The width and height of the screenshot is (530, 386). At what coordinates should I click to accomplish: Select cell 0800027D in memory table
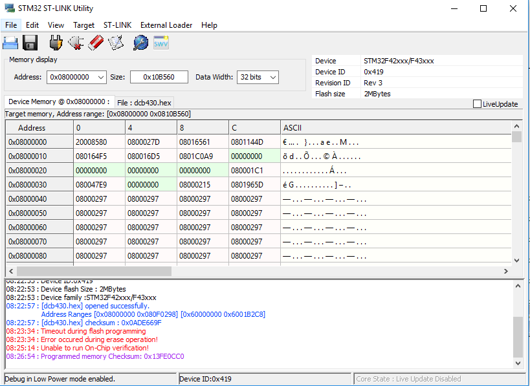[x=151, y=142]
